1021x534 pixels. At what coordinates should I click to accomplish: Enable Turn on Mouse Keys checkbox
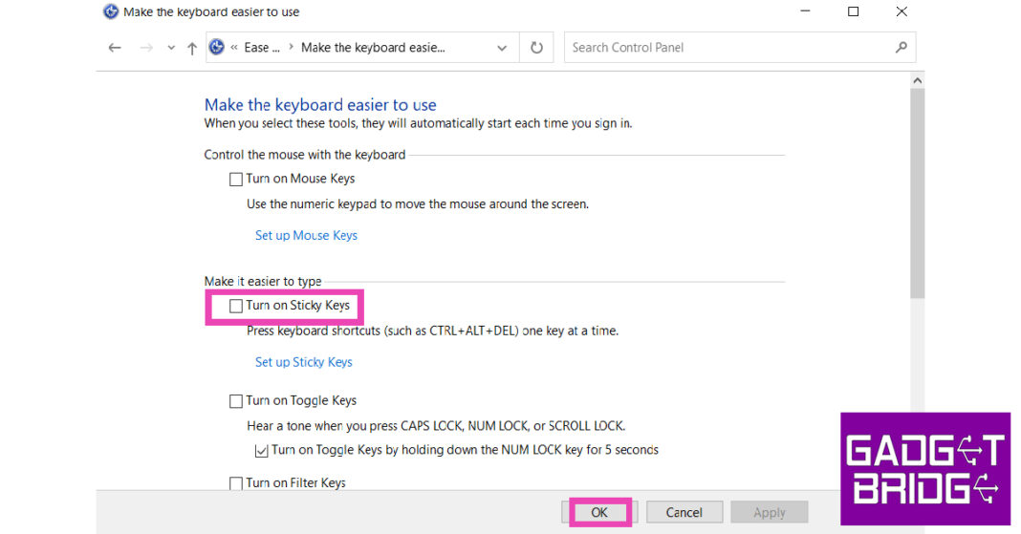point(236,179)
